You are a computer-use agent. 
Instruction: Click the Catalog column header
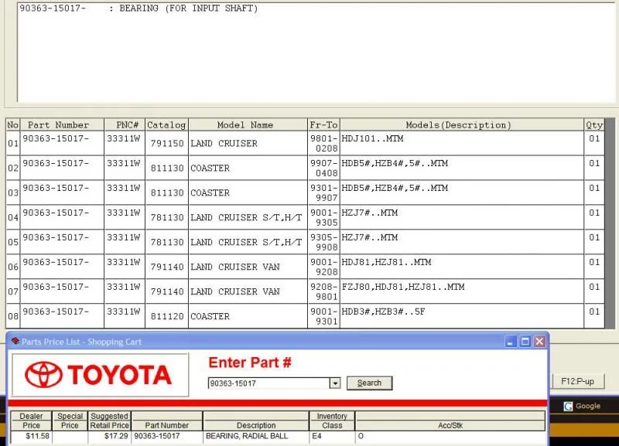[x=166, y=124]
